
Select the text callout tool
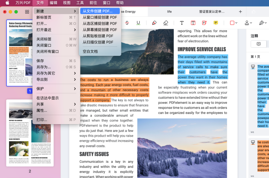pos(204,23)
